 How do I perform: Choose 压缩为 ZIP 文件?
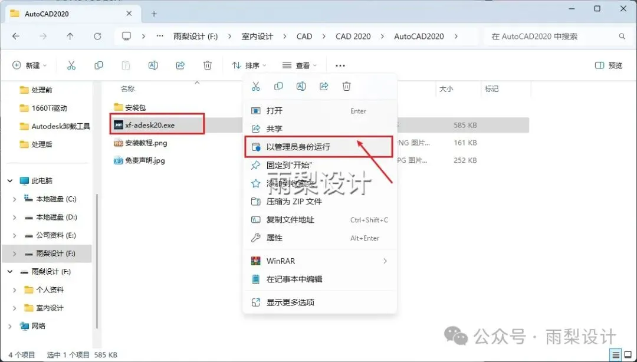(319, 202)
